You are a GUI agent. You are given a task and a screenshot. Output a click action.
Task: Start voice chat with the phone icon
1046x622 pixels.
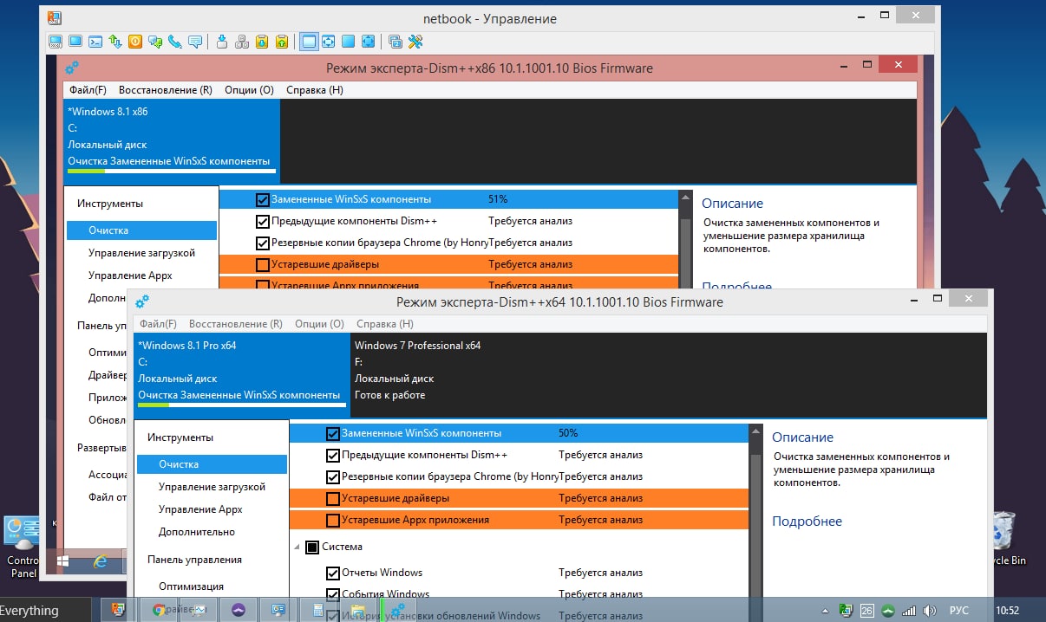[175, 42]
